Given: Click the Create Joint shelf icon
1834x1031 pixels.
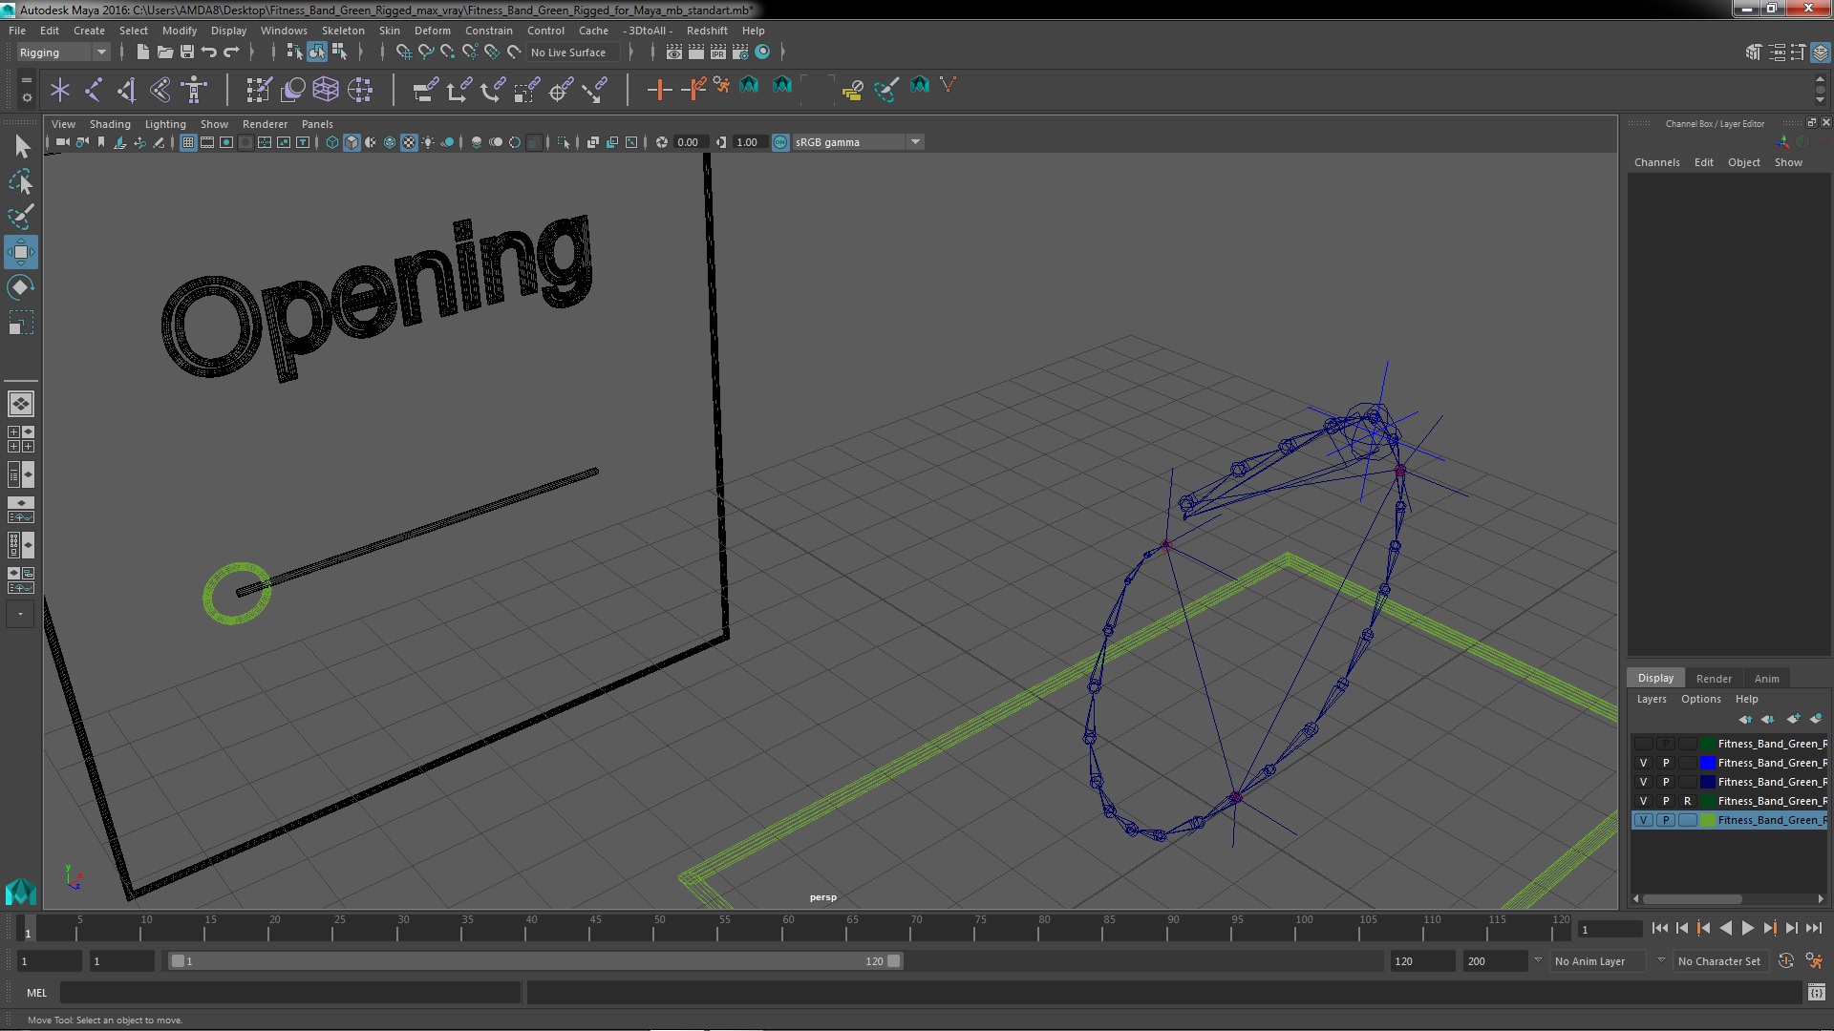Looking at the screenshot, I should tap(94, 90).
